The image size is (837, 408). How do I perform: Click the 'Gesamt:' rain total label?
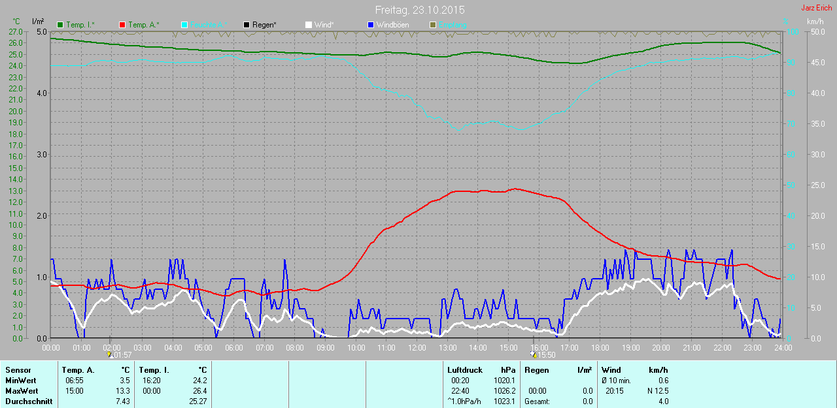537,401
